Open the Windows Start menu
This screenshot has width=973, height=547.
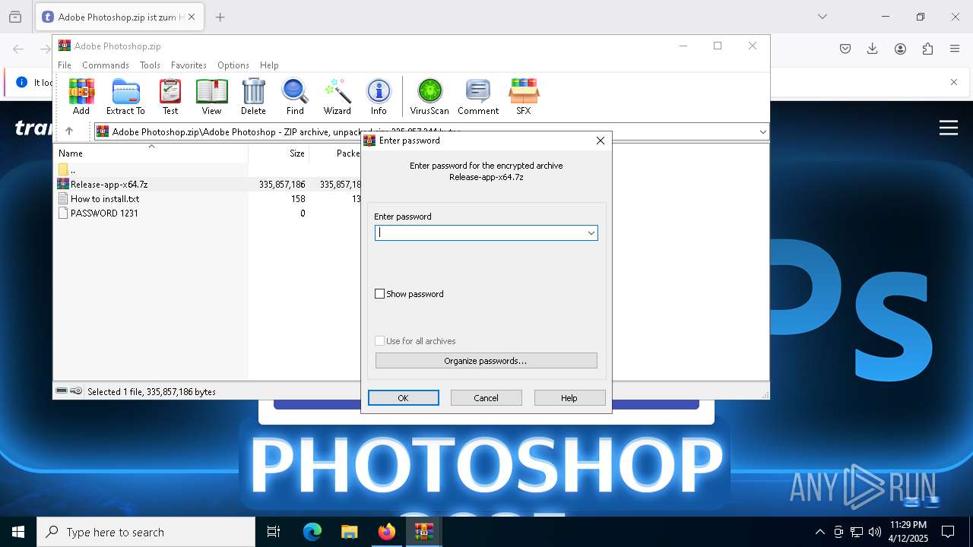click(18, 532)
